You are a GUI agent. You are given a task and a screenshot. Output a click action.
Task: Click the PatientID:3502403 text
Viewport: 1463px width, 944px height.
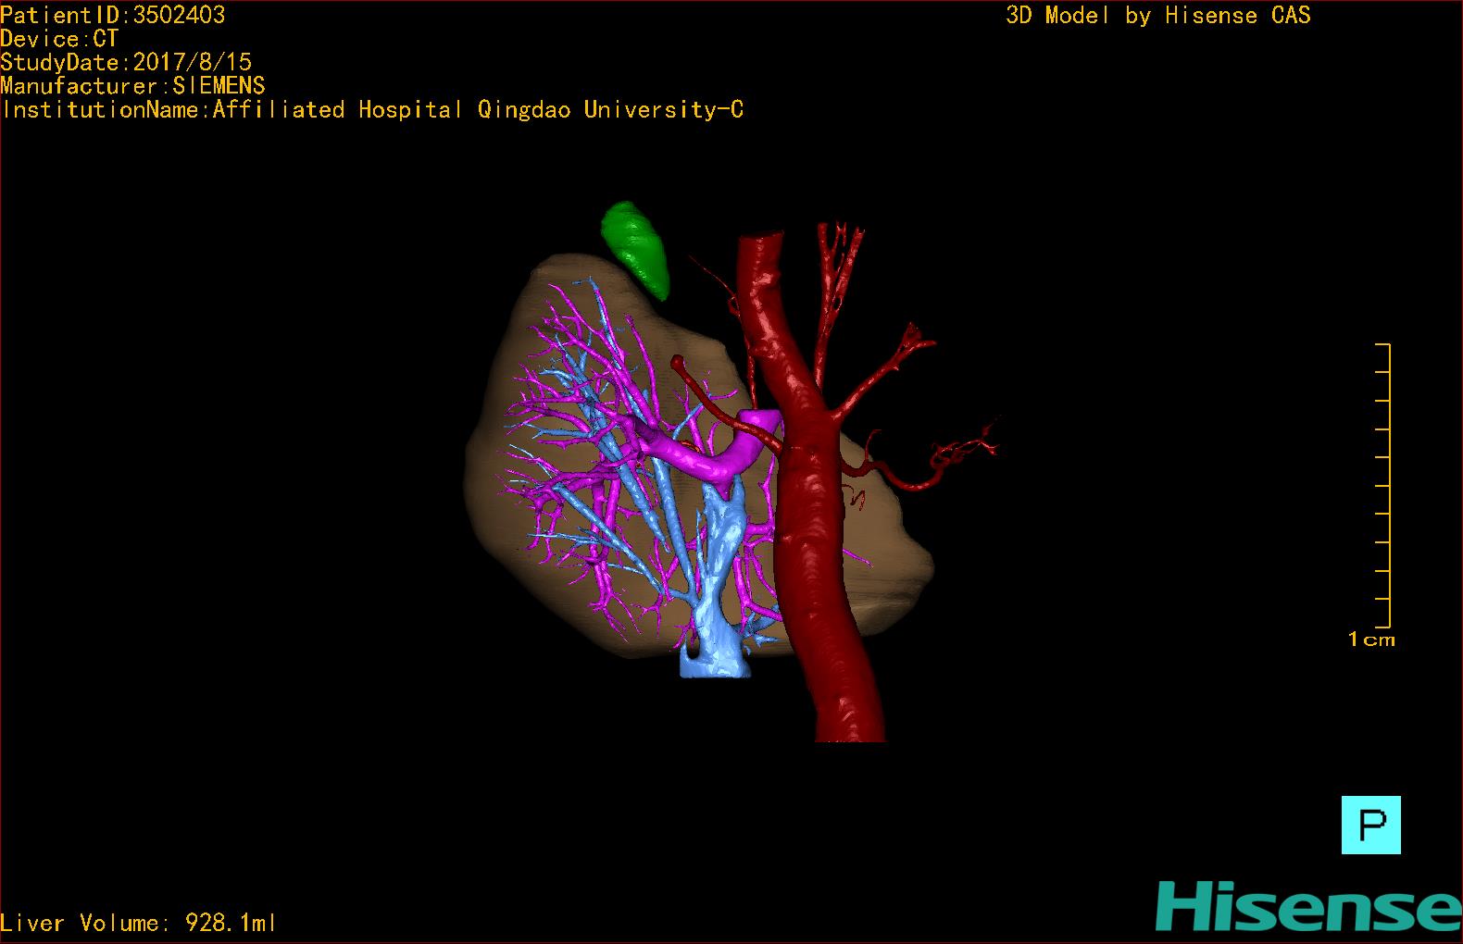point(113,15)
